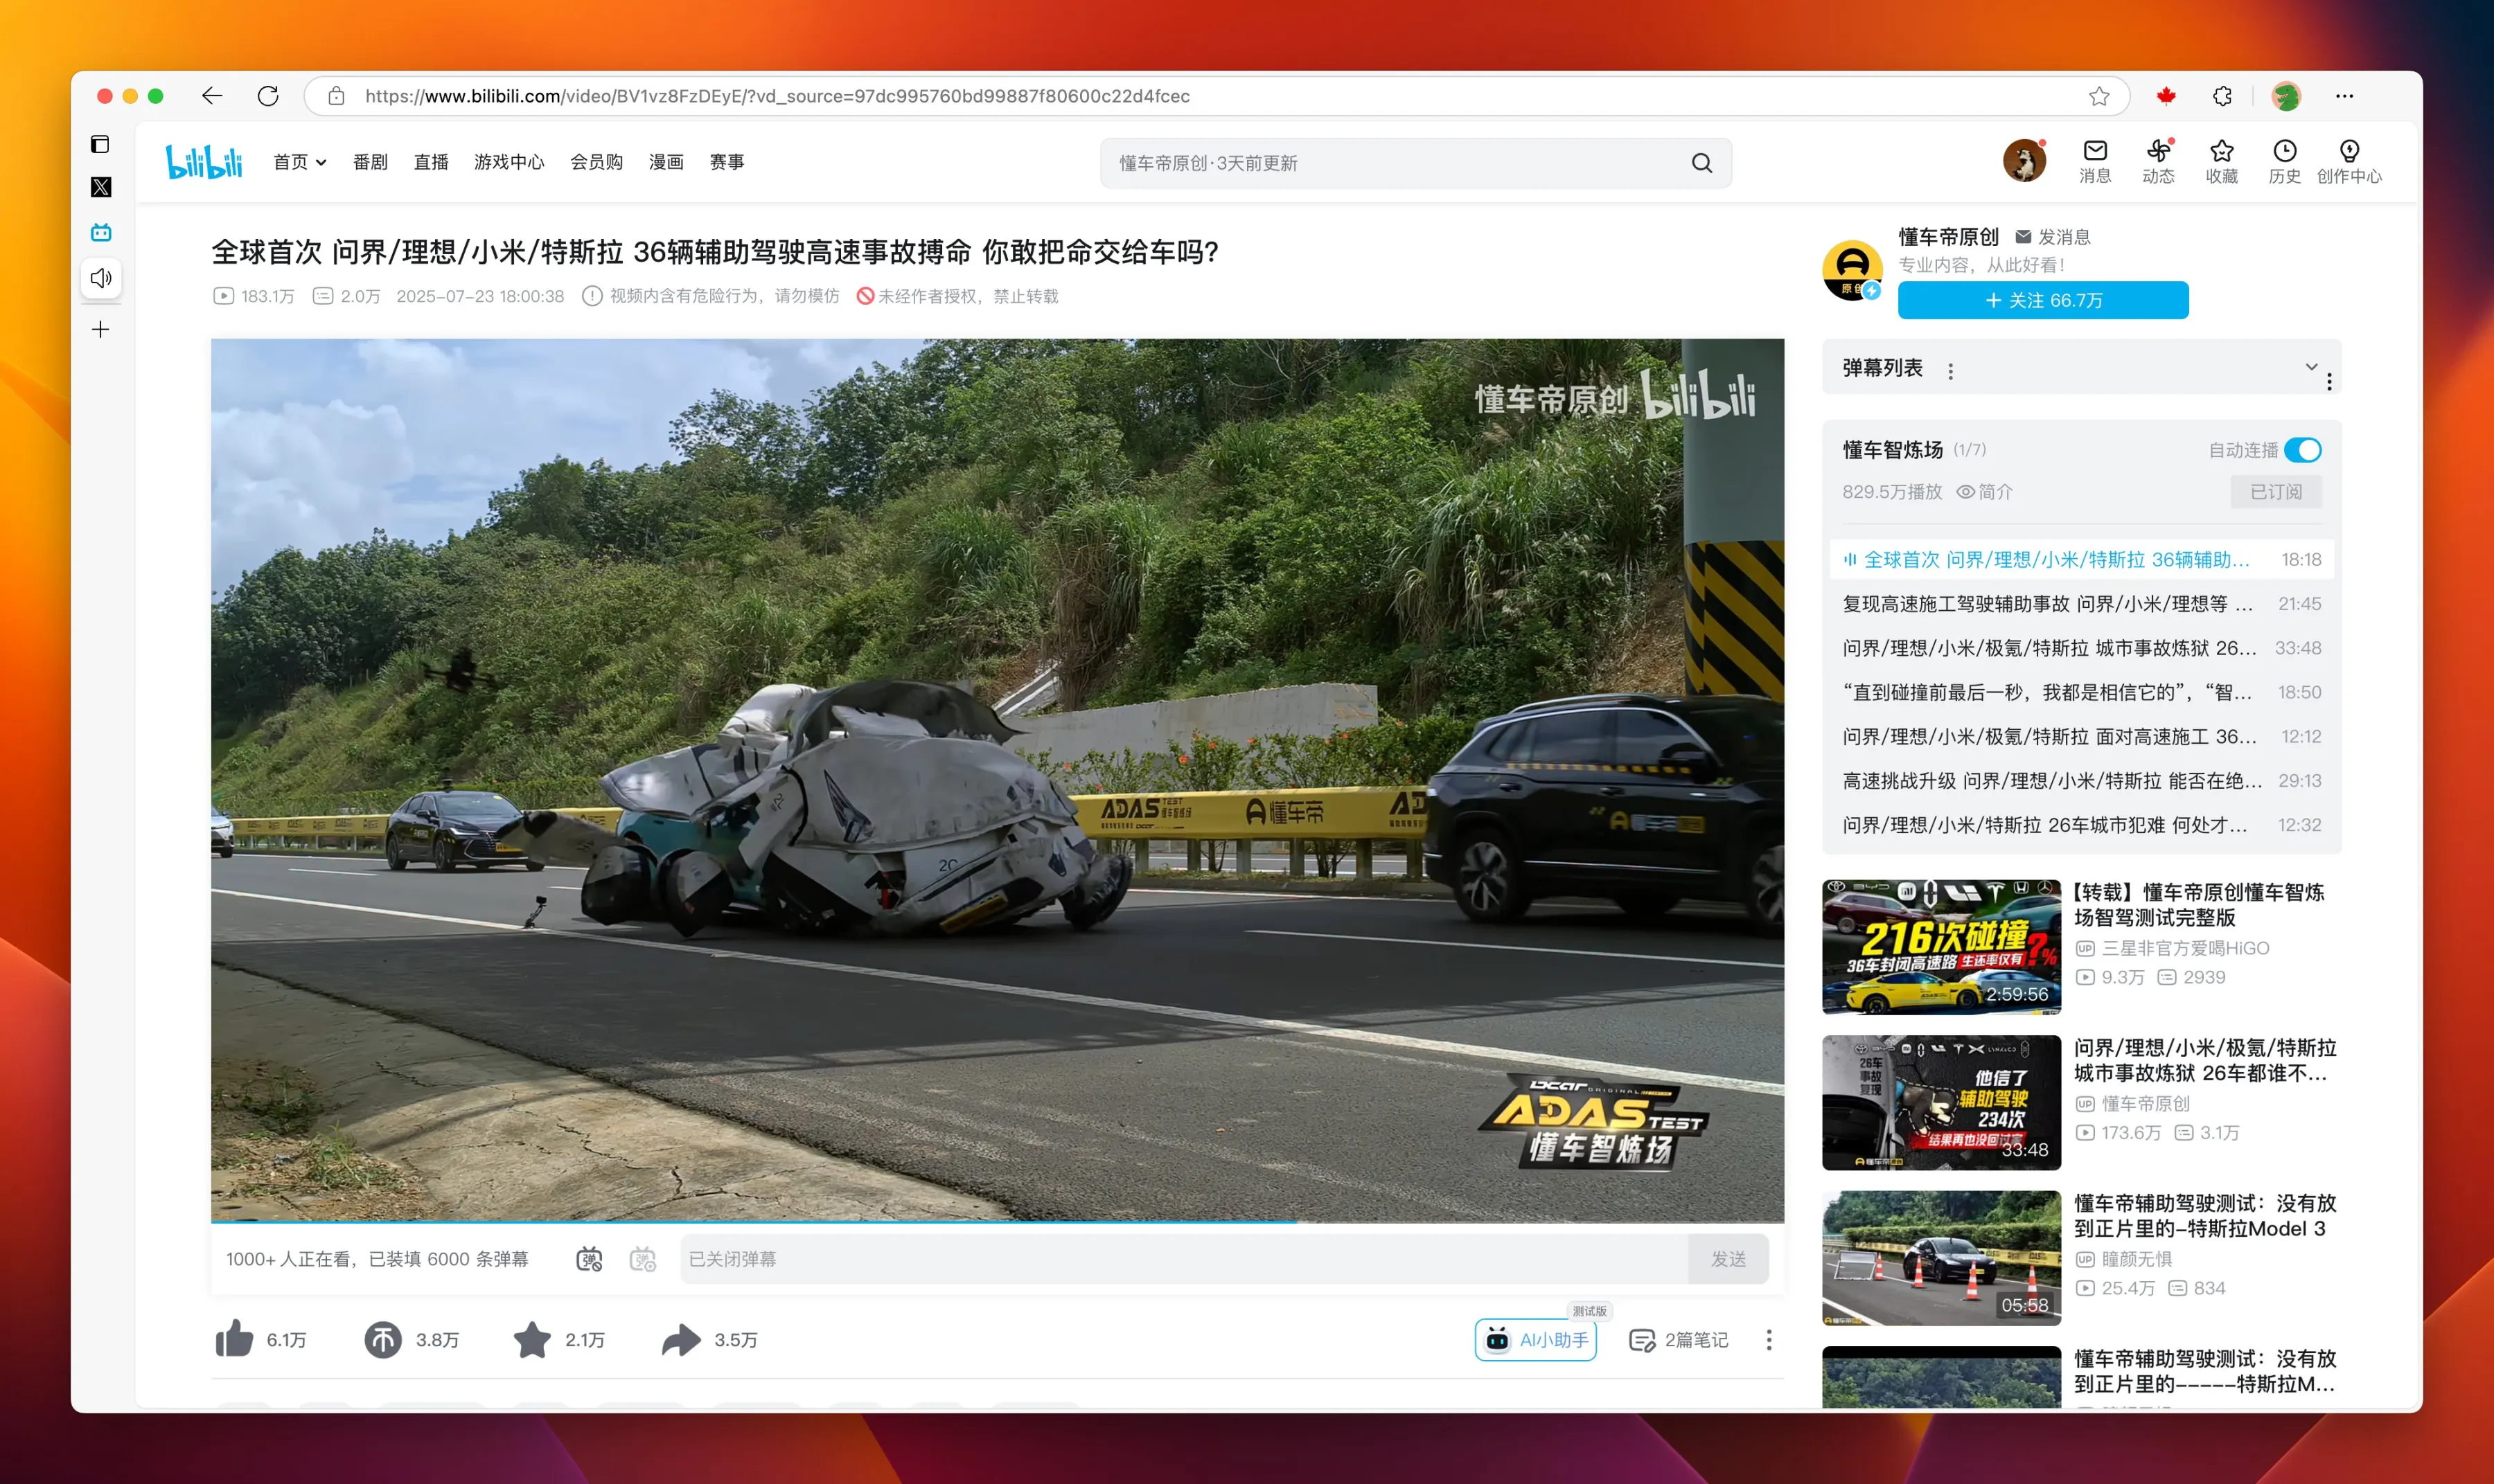Toggle the 自动连播 autoplay switch

[2303, 450]
